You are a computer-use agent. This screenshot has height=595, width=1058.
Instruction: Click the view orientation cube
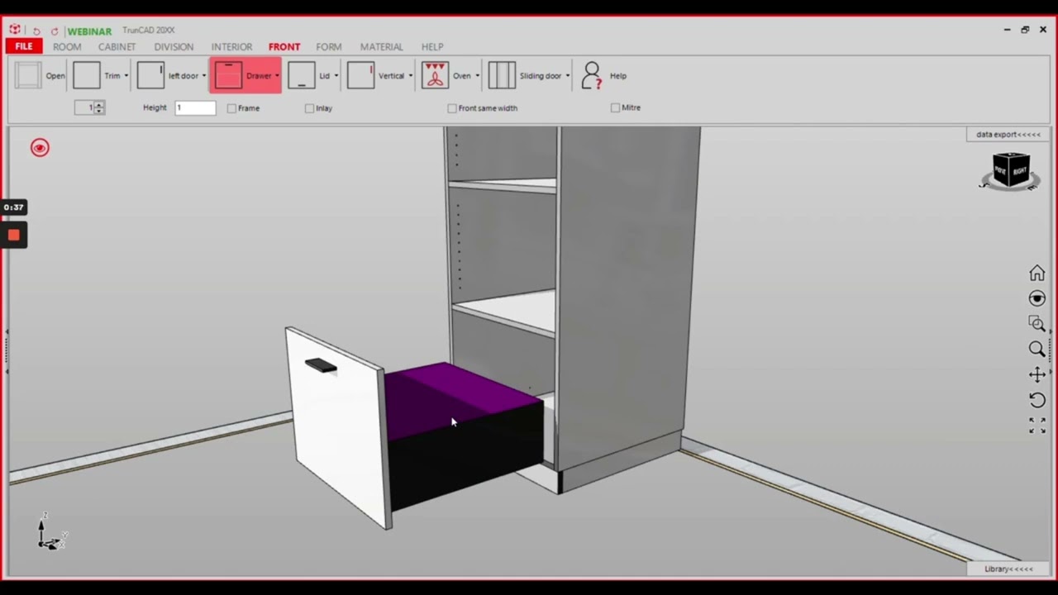(x=1010, y=170)
